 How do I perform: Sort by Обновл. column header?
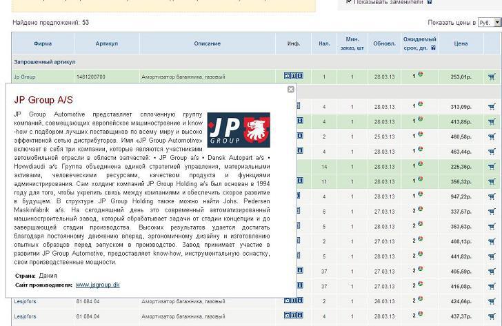385,43
